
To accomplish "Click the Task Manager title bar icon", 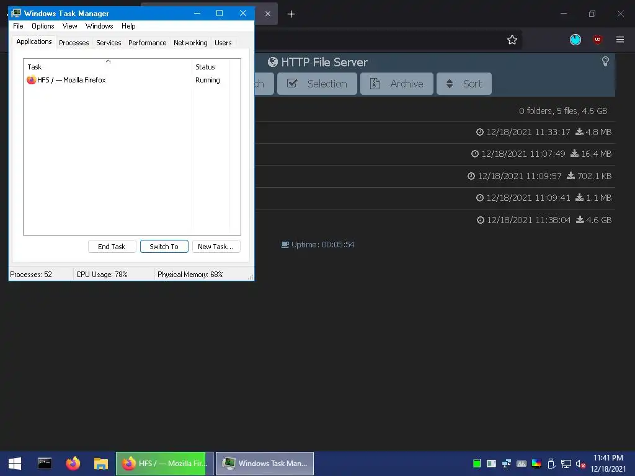I will [x=16, y=13].
